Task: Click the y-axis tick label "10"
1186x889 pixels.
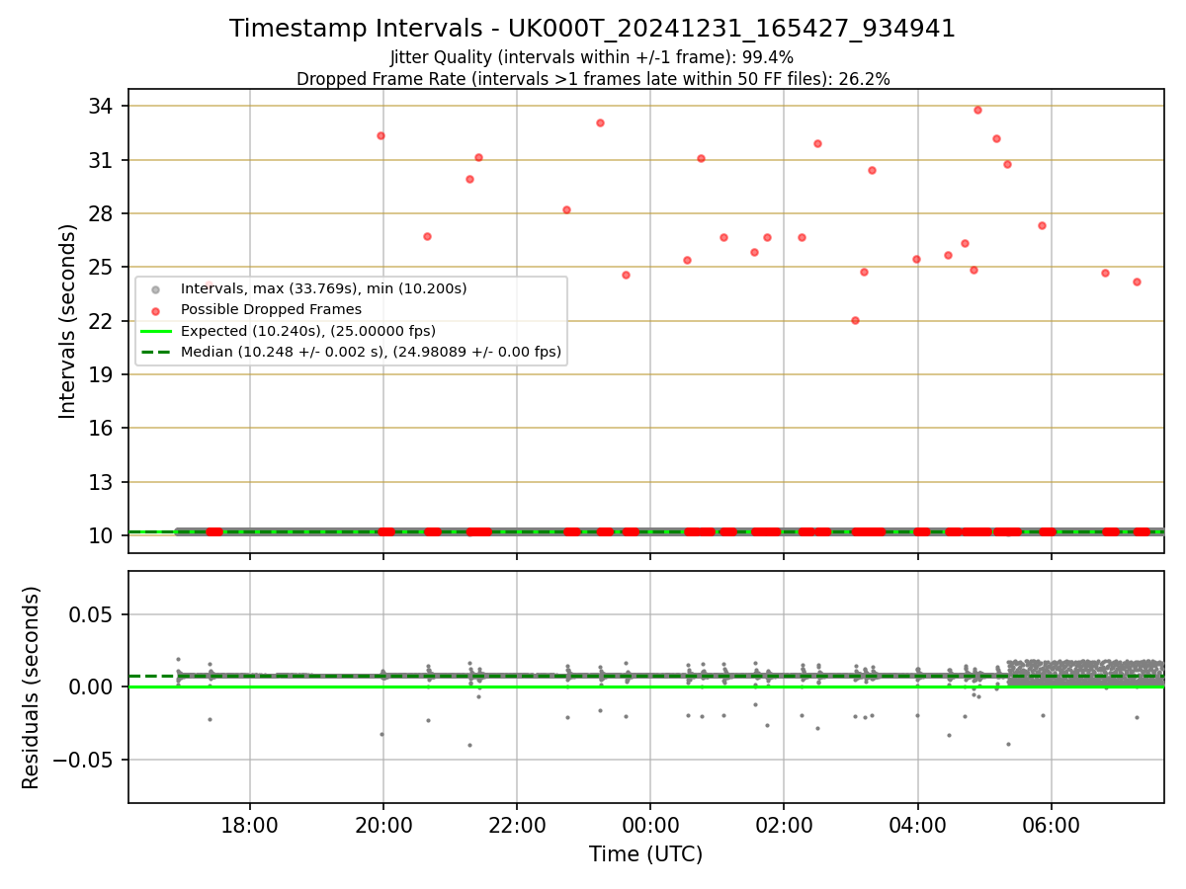Action: pos(103,535)
